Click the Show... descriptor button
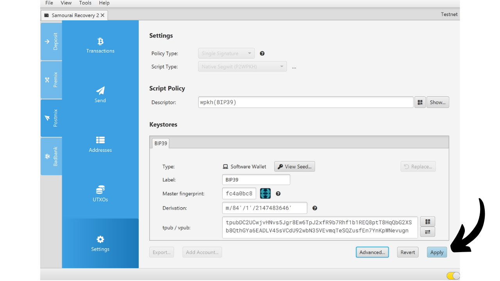Image resolution: width=500 pixels, height=281 pixels. point(438,102)
